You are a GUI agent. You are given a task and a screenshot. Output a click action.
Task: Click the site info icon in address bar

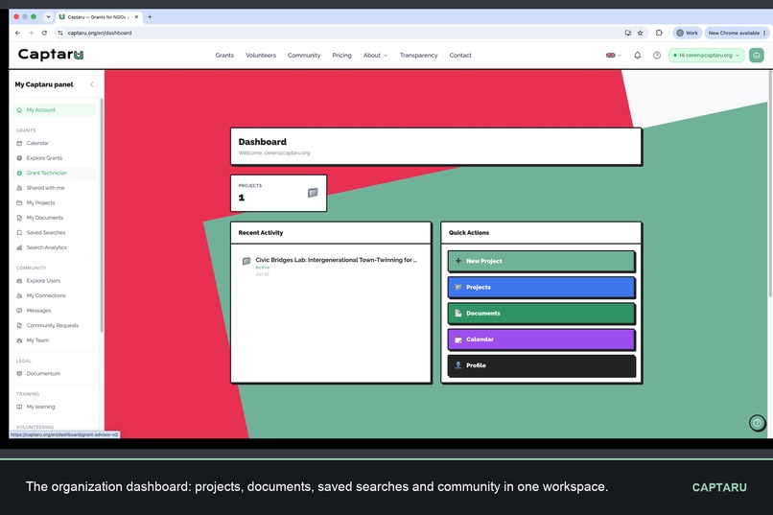[x=60, y=33]
